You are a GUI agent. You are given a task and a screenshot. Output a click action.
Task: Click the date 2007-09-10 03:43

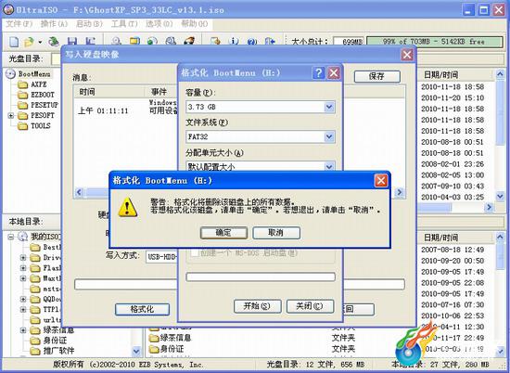[x=453, y=186]
